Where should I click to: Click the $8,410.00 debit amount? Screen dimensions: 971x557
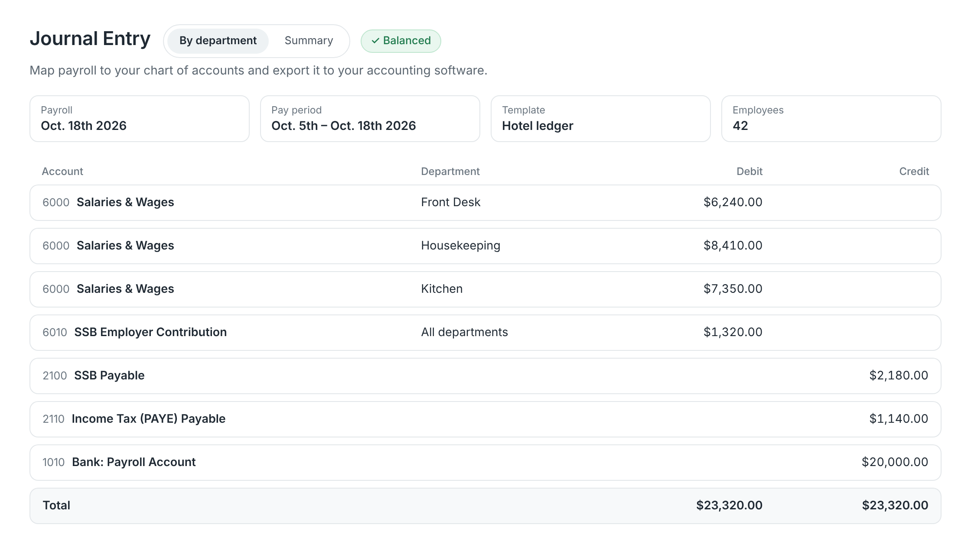[733, 246]
